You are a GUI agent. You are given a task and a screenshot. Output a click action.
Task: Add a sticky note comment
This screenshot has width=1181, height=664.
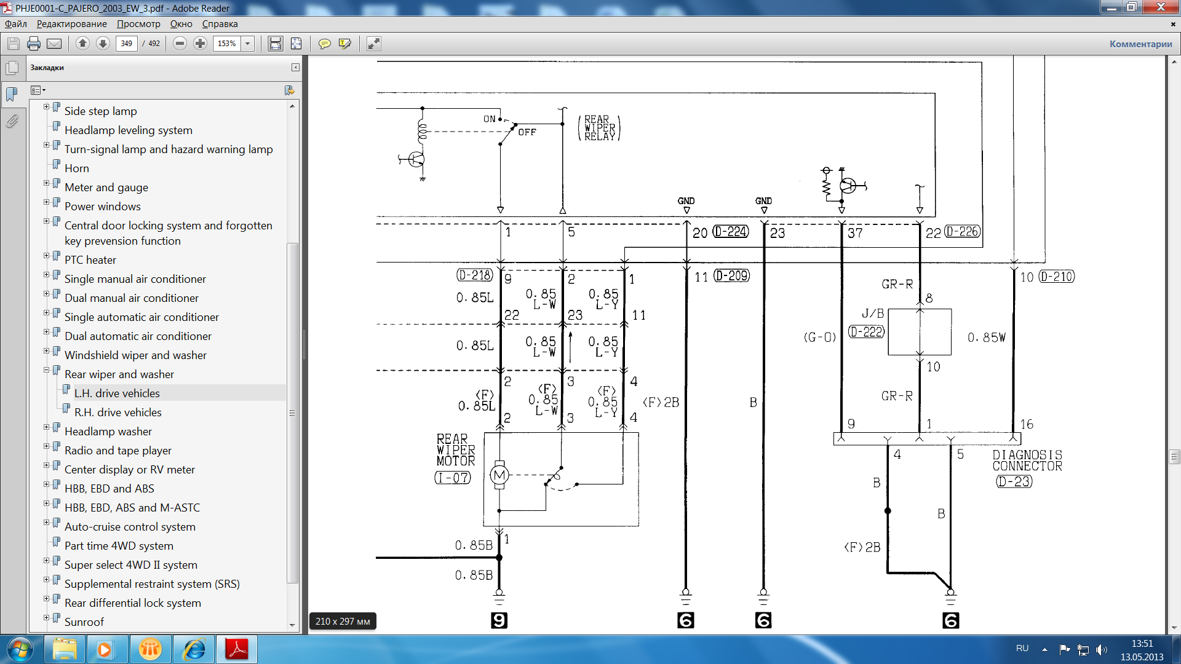pos(324,44)
